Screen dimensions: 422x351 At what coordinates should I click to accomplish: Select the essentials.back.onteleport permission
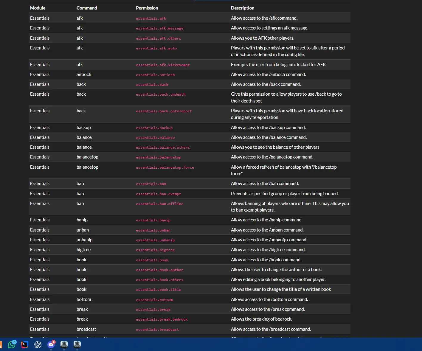point(164,111)
